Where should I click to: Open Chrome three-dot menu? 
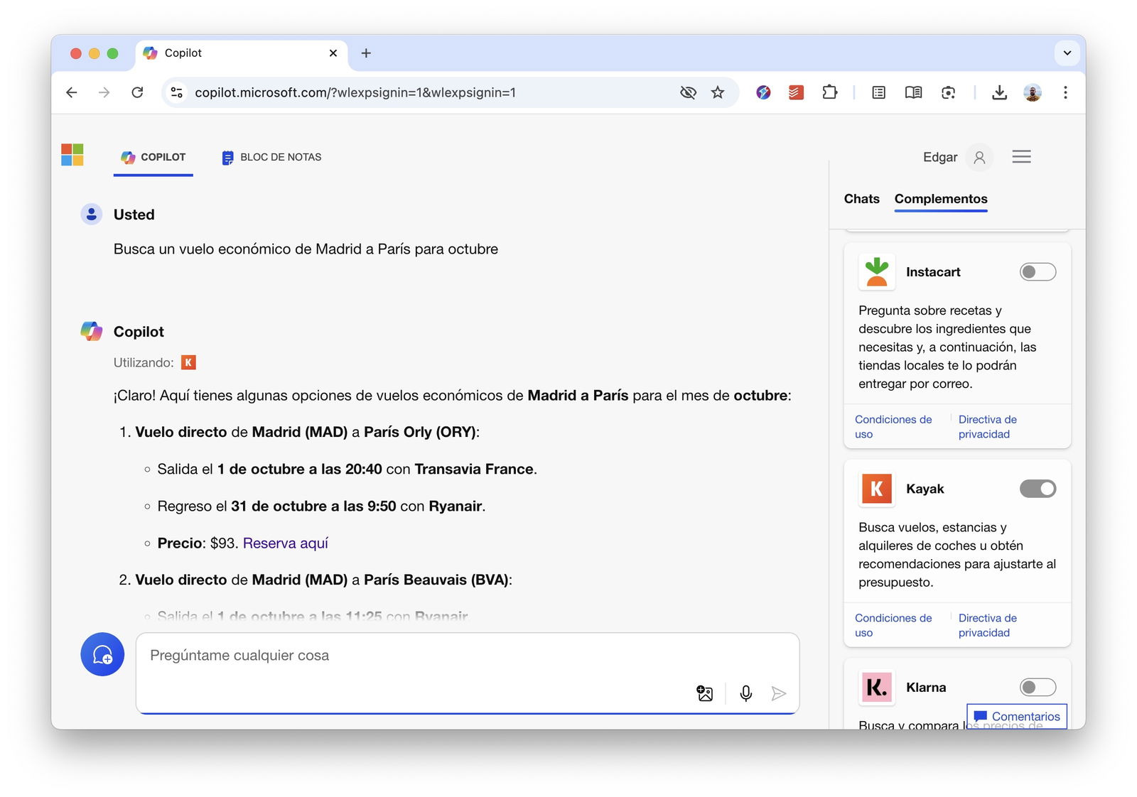1065,92
